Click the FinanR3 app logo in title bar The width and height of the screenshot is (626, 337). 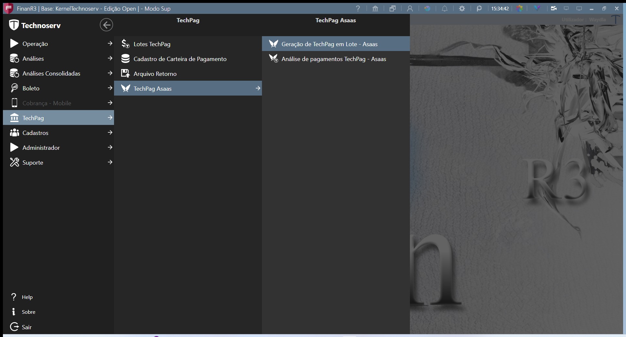(x=8, y=8)
